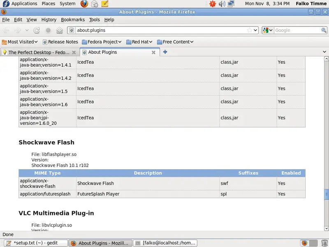This screenshot has width=329, height=247.
Task: Bookmark this page with the star icon
Action: pyautogui.click(x=249, y=30)
